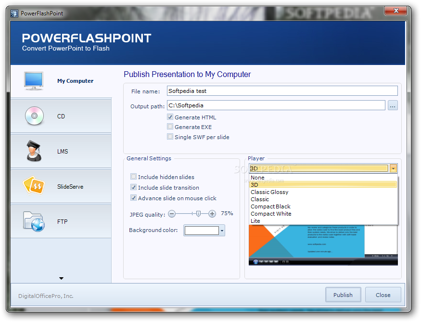
Task: Close the PowerFlashPoint window
Action: pos(396,11)
